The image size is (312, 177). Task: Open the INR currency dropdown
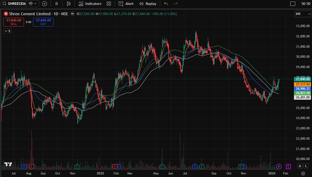coord(303,14)
